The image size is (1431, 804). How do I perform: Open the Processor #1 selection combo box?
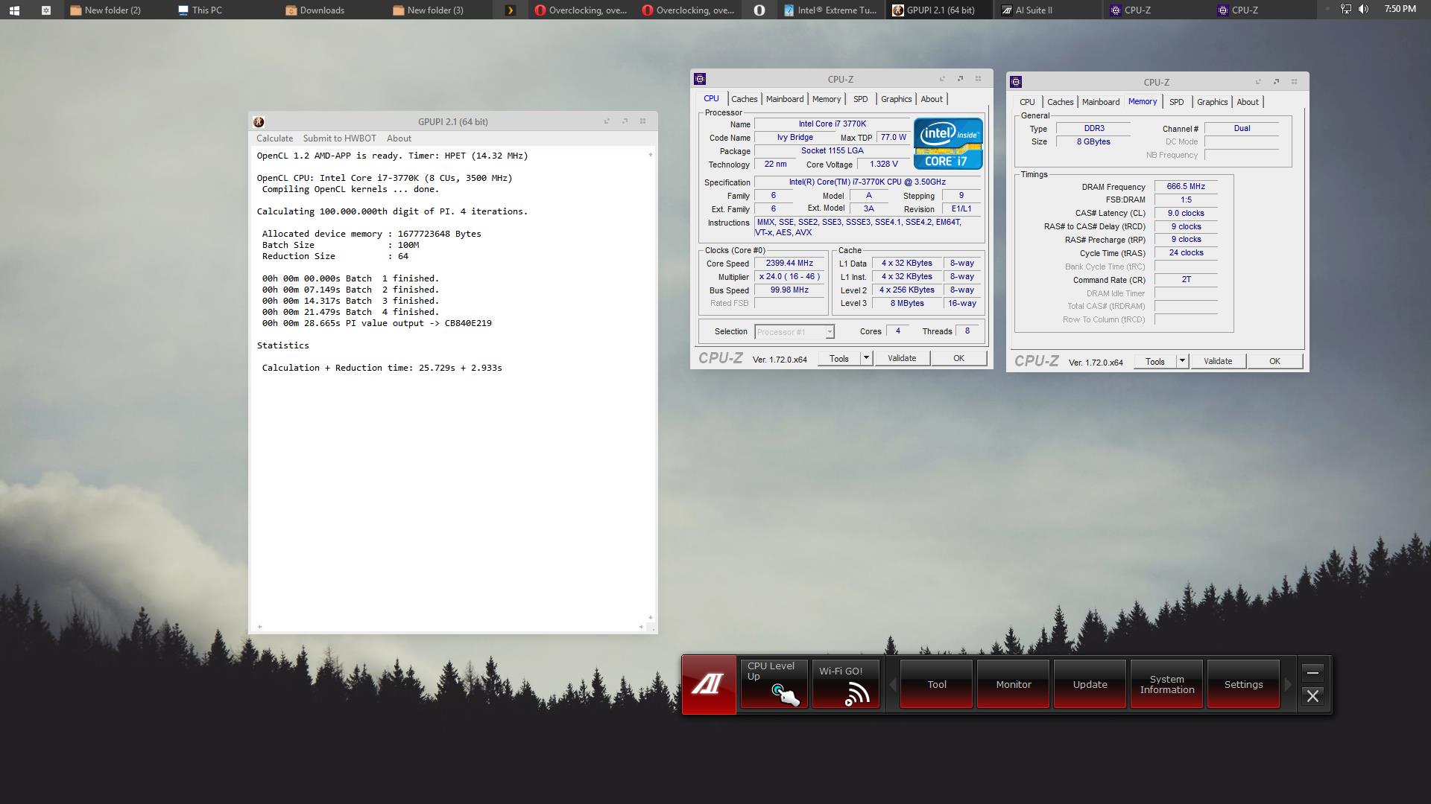tap(795, 332)
